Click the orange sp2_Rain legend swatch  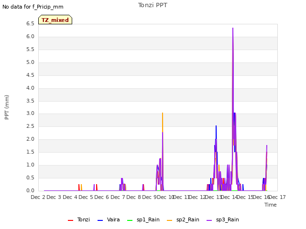tap(170, 220)
